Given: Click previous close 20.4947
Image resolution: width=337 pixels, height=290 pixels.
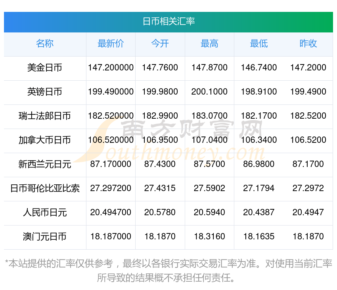Looking at the screenshot, I should click(x=308, y=212).
